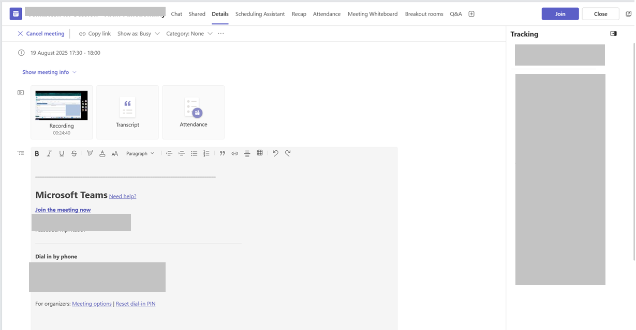Image resolution: width=636 pixels, height=330 pixels.
Task: Undo the last edit
Action: [x=275, y=153]
